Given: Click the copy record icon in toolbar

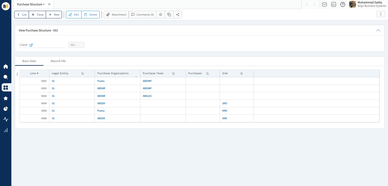Looking at the screenshot, I should (x=169, y=15).
